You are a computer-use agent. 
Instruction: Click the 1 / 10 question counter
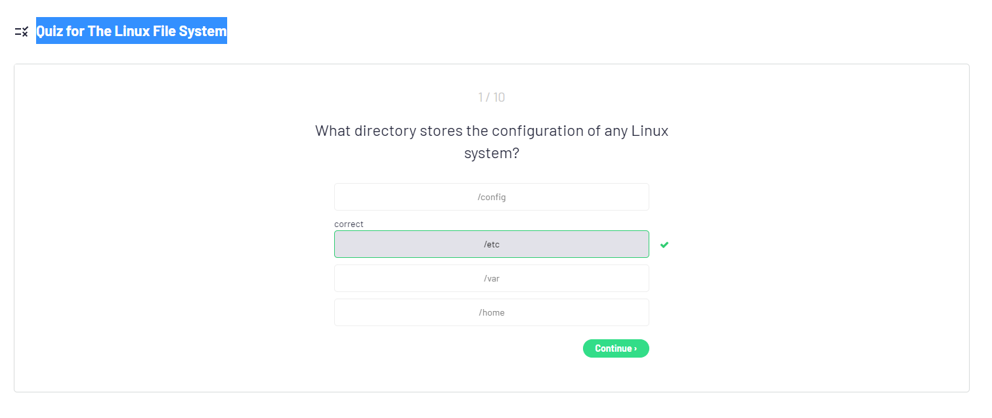pyautogui.click(x=491, y=98)
